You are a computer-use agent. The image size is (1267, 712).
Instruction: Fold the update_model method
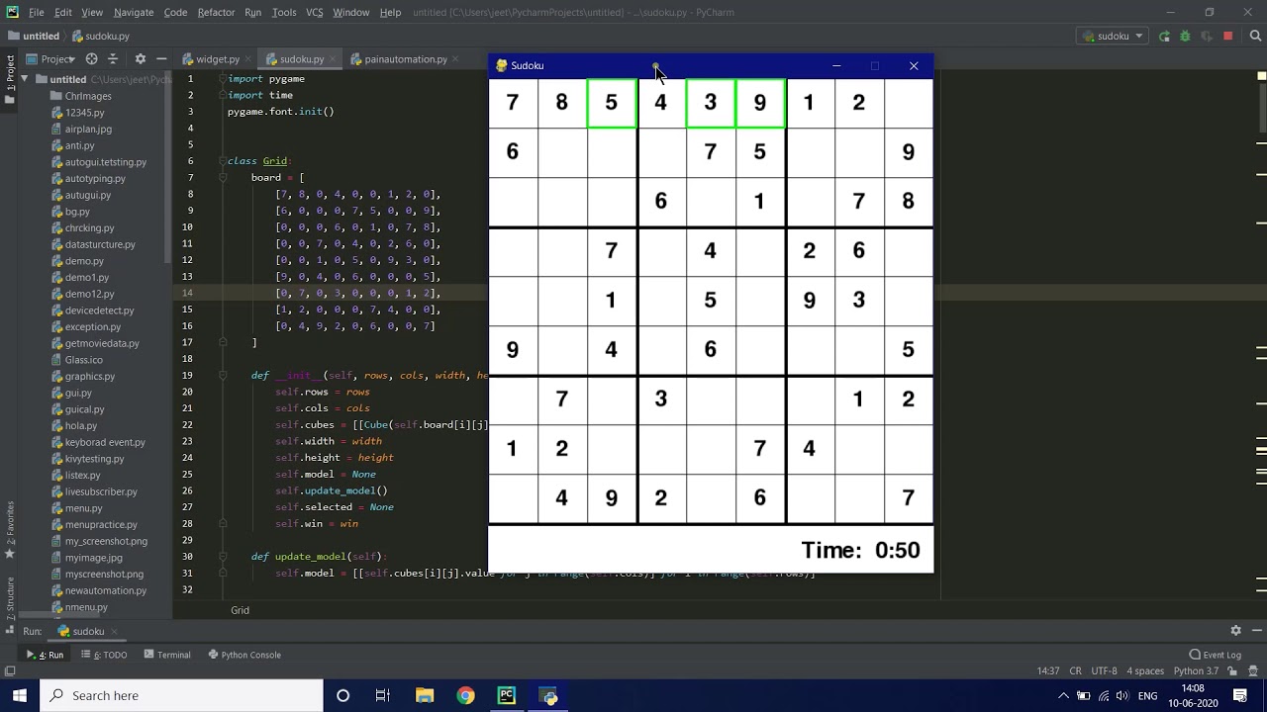point(221,557)
